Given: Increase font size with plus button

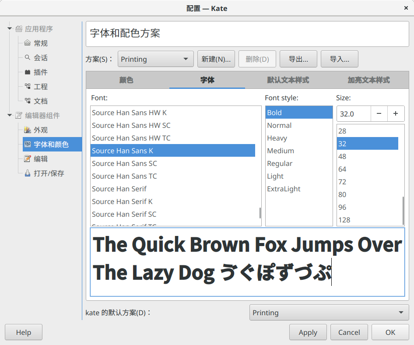Looking at the screenshot, I should 396,113.
